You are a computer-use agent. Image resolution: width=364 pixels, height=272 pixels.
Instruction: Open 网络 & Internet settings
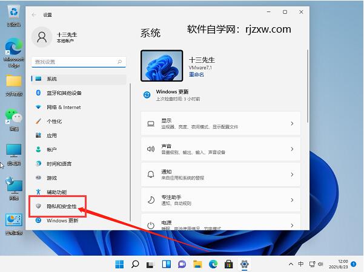pos(79,107)
